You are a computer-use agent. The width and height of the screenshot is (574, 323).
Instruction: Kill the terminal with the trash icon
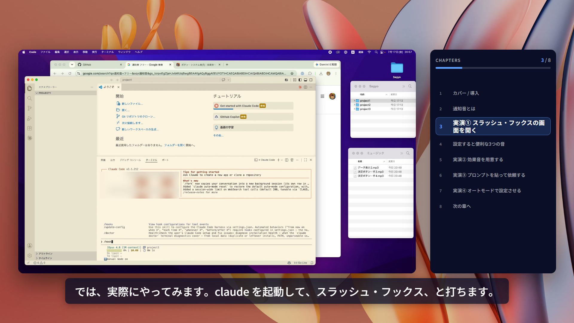292,160
